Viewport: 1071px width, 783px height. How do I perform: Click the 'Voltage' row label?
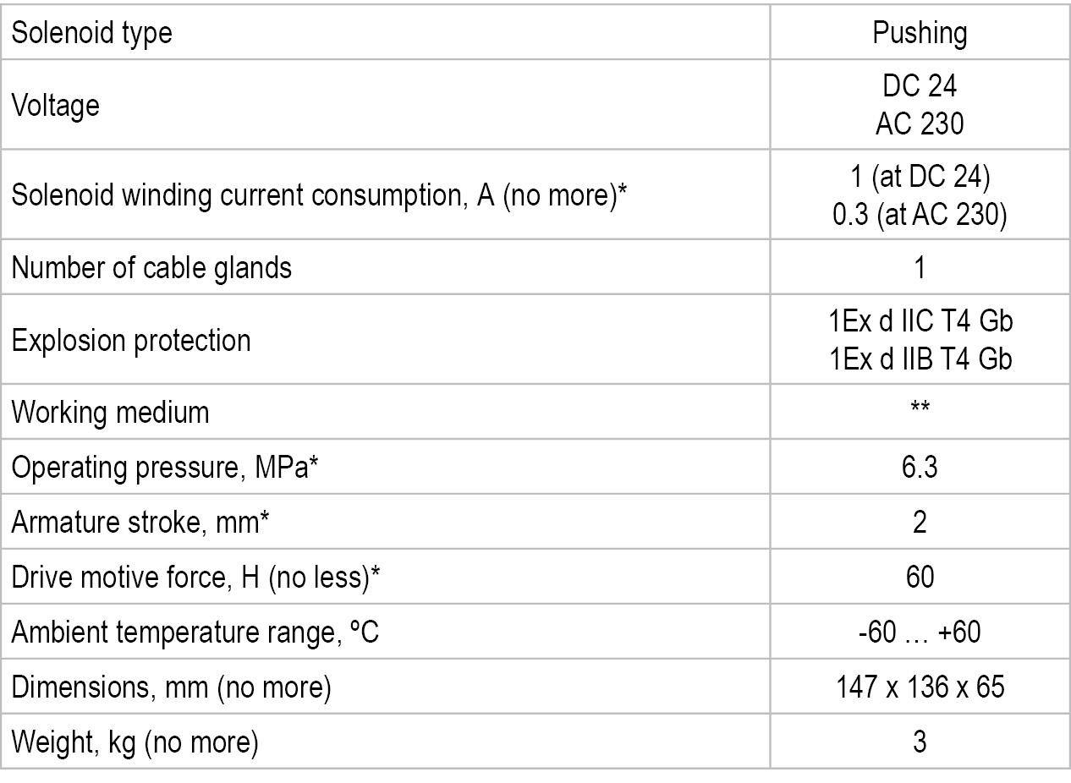(55, 106)
